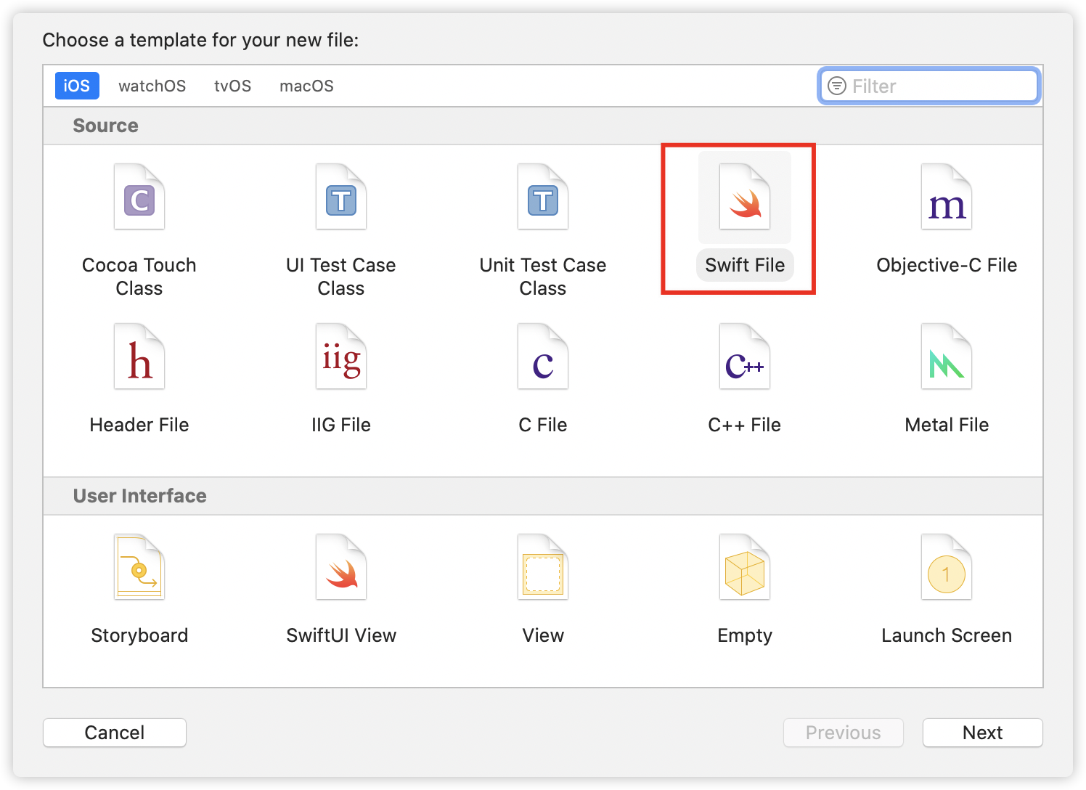Click the 'View' label beside Empty
Image resolution: width=1086 pixels, height=790 pixels.
(x=543, y=635)
